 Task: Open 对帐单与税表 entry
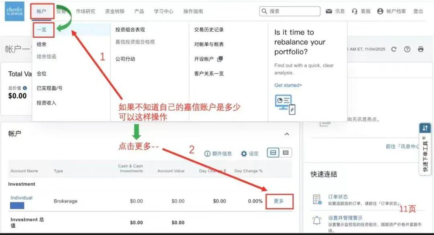[x=209, y=44]
